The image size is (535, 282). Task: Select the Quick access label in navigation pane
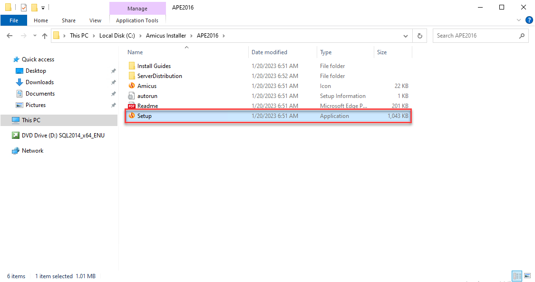pyautogui.click(x=38, y=59)
